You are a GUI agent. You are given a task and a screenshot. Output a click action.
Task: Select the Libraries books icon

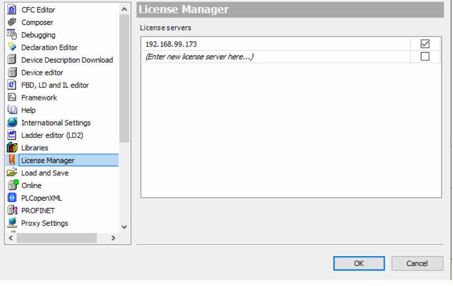coord(12,148)
